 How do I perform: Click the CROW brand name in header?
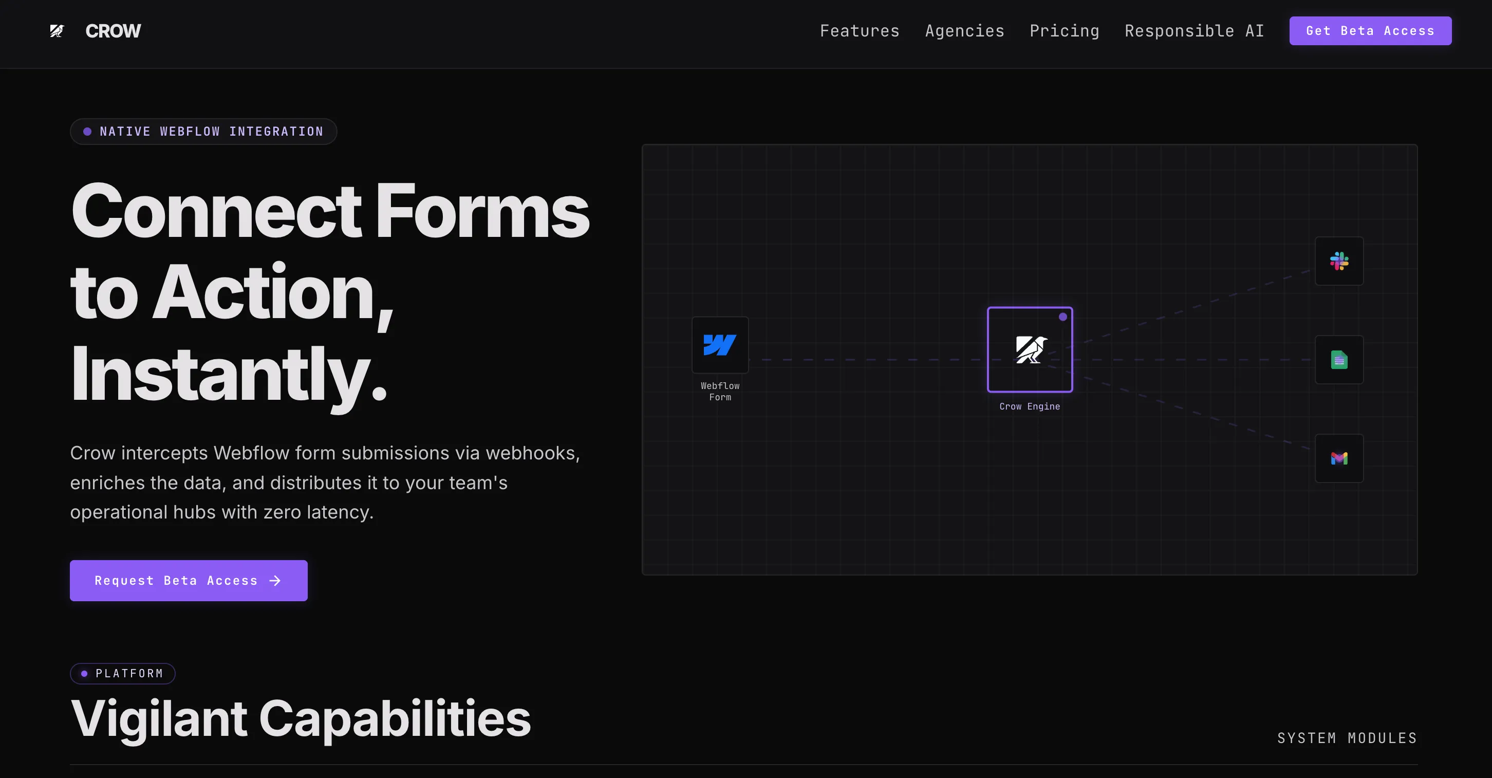tap(113, 31)
